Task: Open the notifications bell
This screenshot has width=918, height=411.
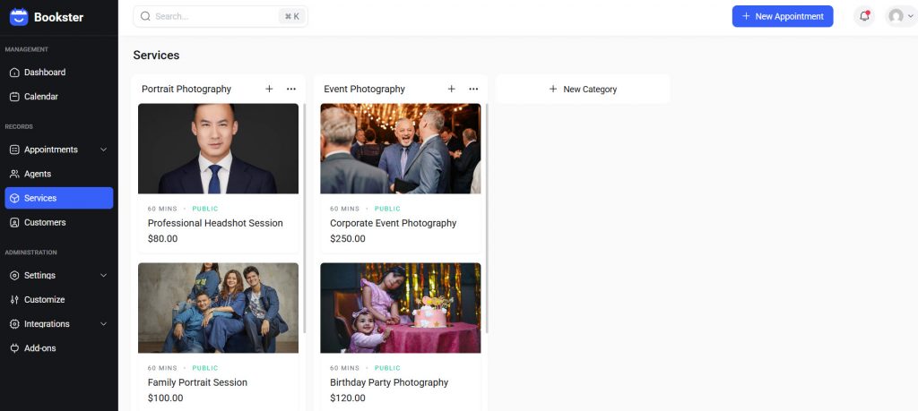Action: 864,16
